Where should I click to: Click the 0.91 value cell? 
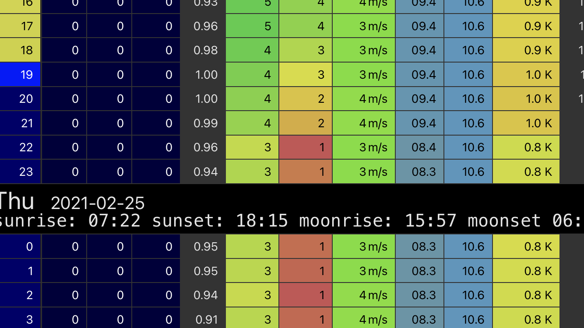click(x=205, y=319)
